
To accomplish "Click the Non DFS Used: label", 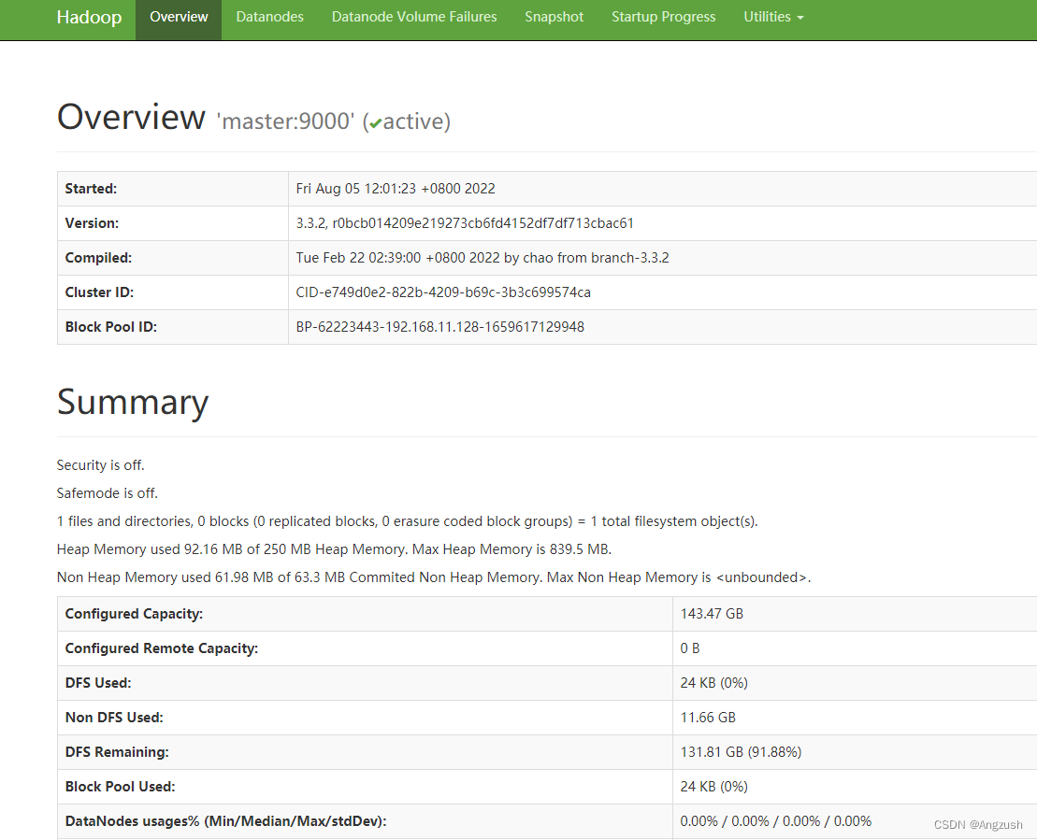I will coord(114,718).
